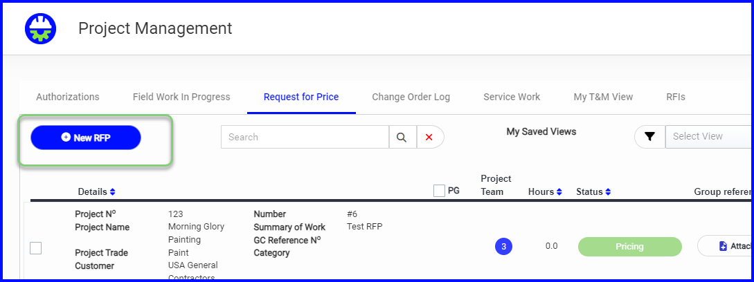Open the Change Order Log tab
This screenshot has width=754, height=282.
411,97
